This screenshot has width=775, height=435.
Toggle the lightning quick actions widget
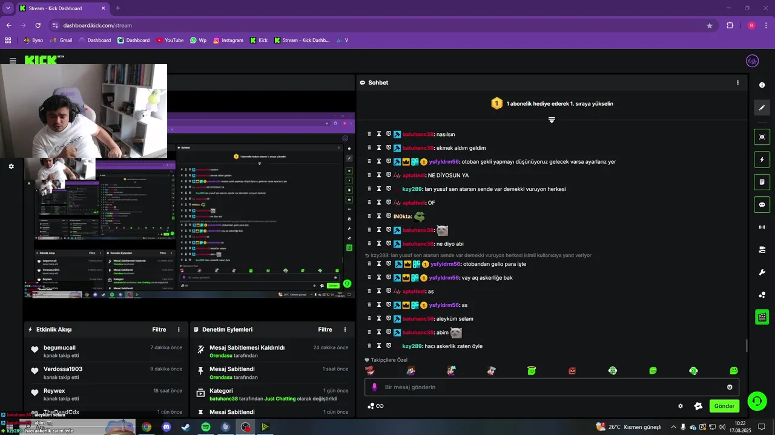point(762,159)
